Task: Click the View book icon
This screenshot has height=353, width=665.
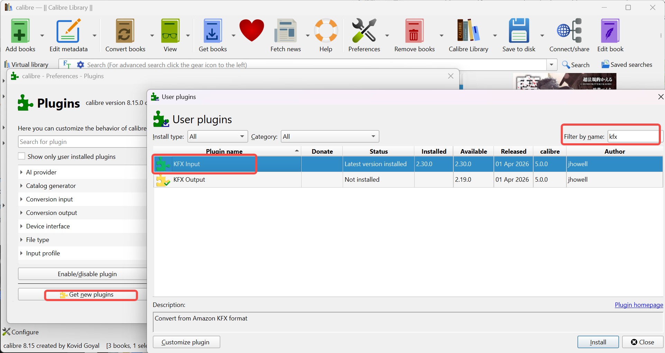Action: tap(170, 31)
